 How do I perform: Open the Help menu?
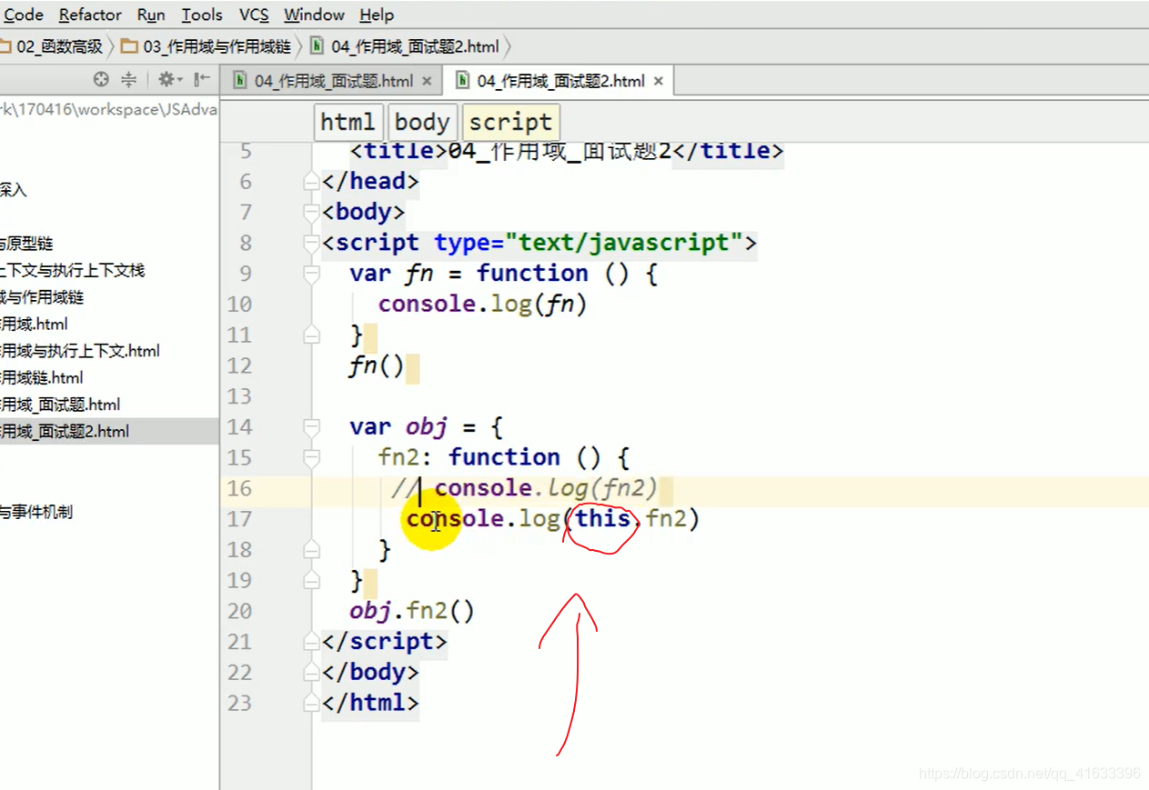coord(377,15)
